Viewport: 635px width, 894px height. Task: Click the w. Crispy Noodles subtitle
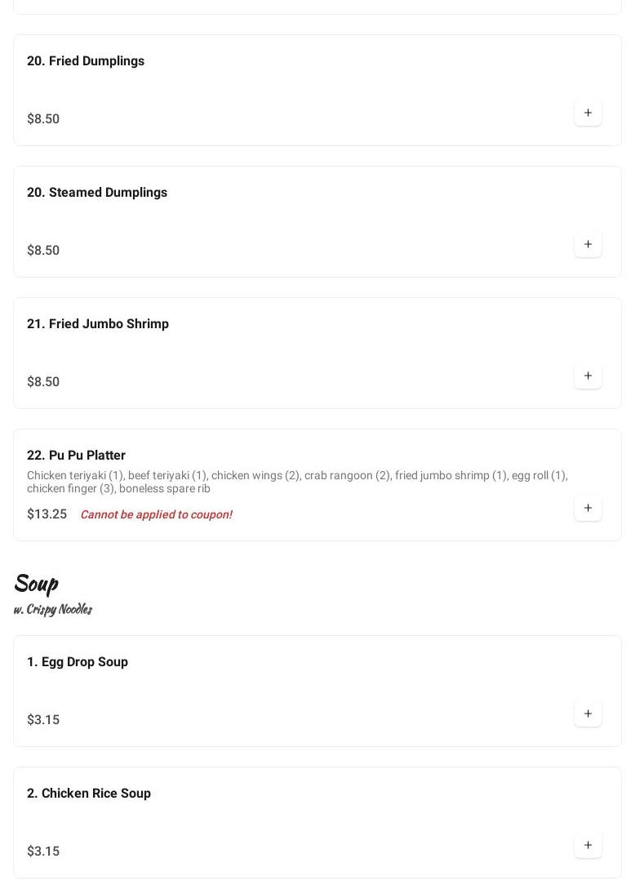point(53,609)
